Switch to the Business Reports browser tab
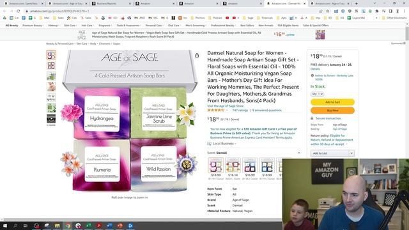The height and width of the screenshot is (230, 409). (x=111, y=4)
